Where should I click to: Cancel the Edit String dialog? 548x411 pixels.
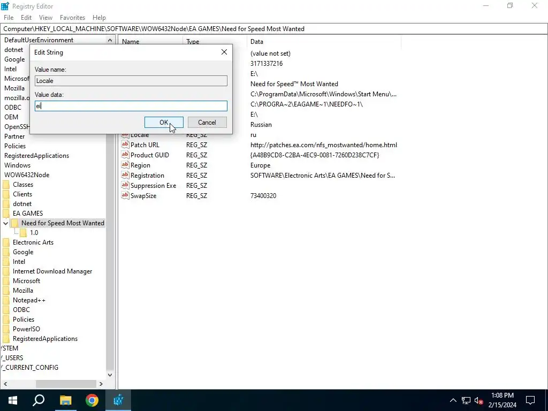(x=207, y=123)
